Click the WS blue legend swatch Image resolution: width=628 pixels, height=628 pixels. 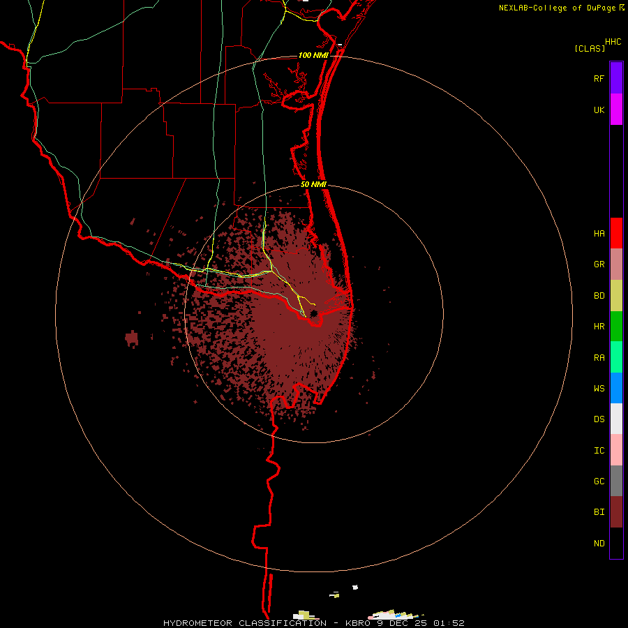pyautogui.click(x=616, y=388)
